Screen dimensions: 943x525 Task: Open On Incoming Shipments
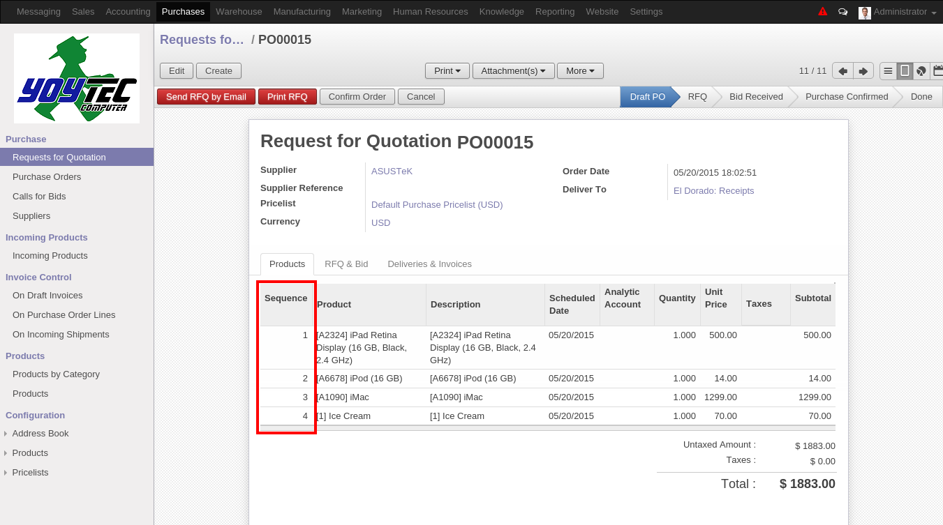[x=61, y=335]
